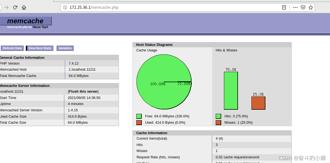Viewport: 330px width, 163px height.
Task: Click the green 75.0% hits bar
Action: pos(231,91)
